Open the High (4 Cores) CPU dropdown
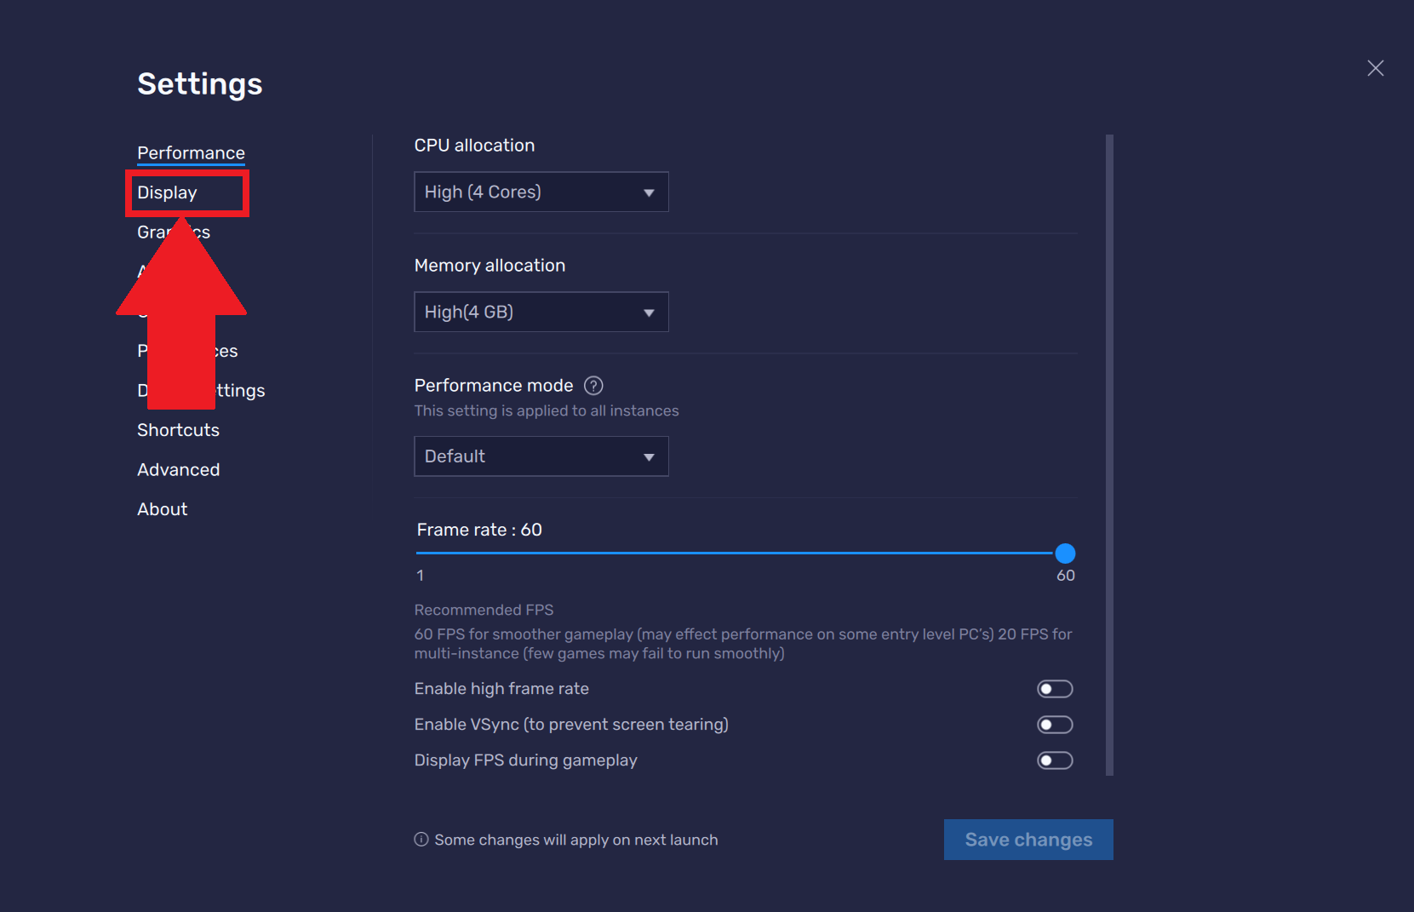The image size is (1414, 912). tap(541, 192)
